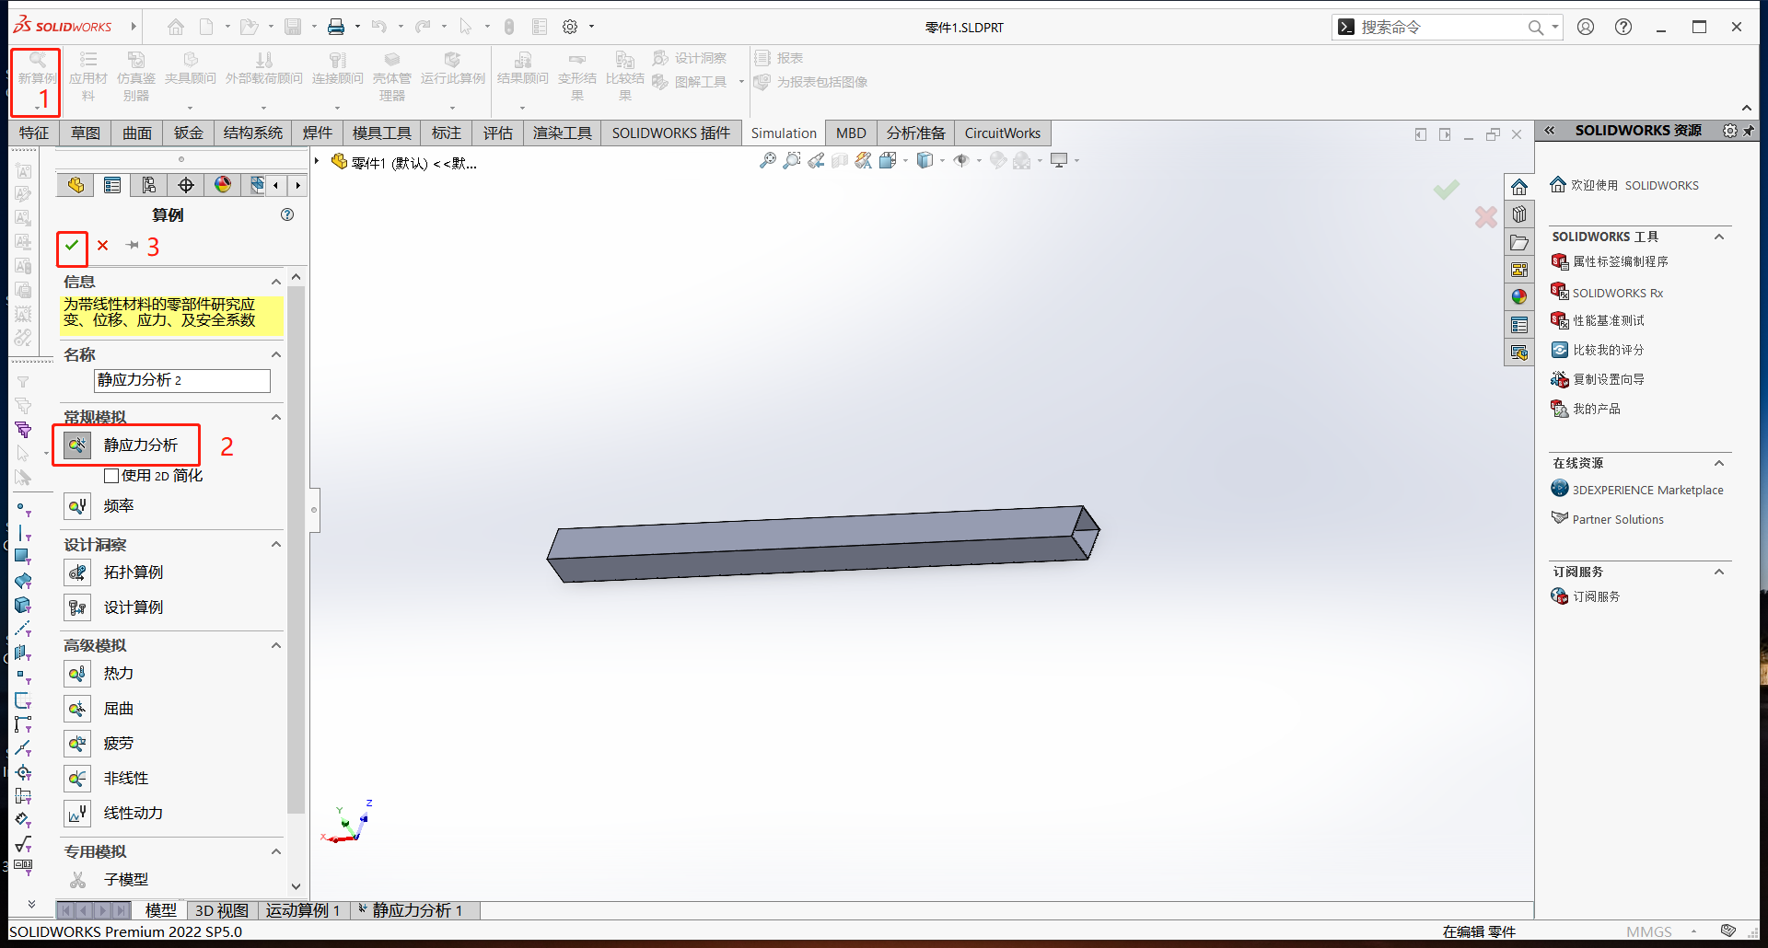Open the DimXpertManager crosshair tab icon
Screen dimensions: 1768x948
(186, 185)
